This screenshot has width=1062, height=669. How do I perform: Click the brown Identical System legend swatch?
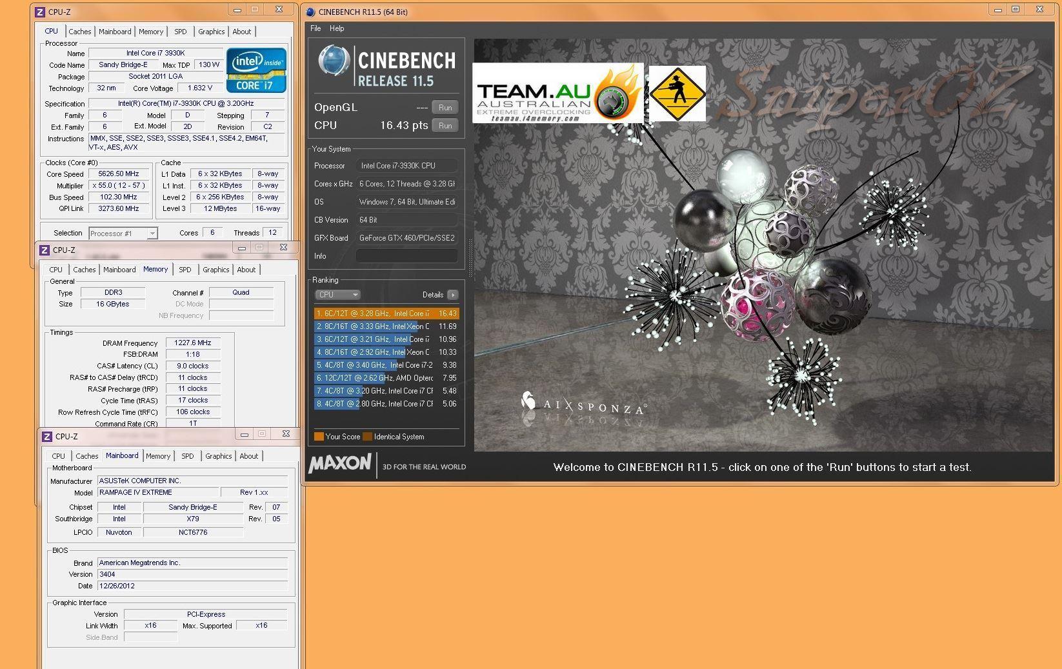[x=368, y=437]
